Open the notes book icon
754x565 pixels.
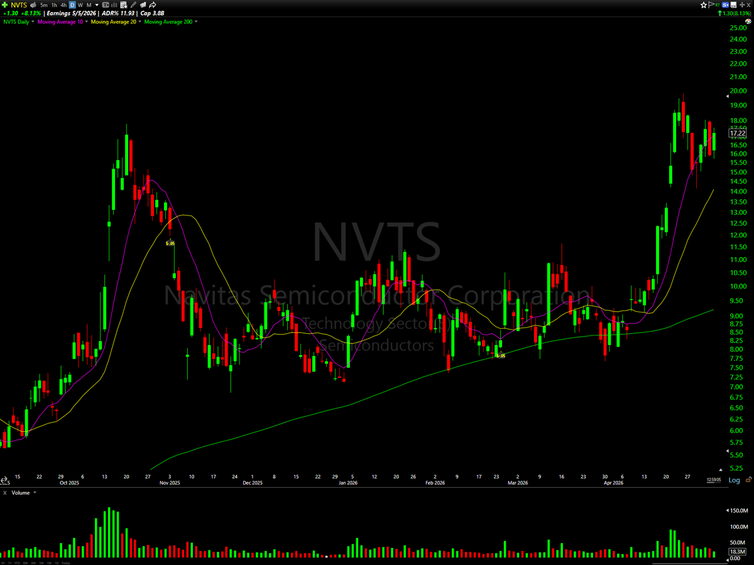coord(143,5)
